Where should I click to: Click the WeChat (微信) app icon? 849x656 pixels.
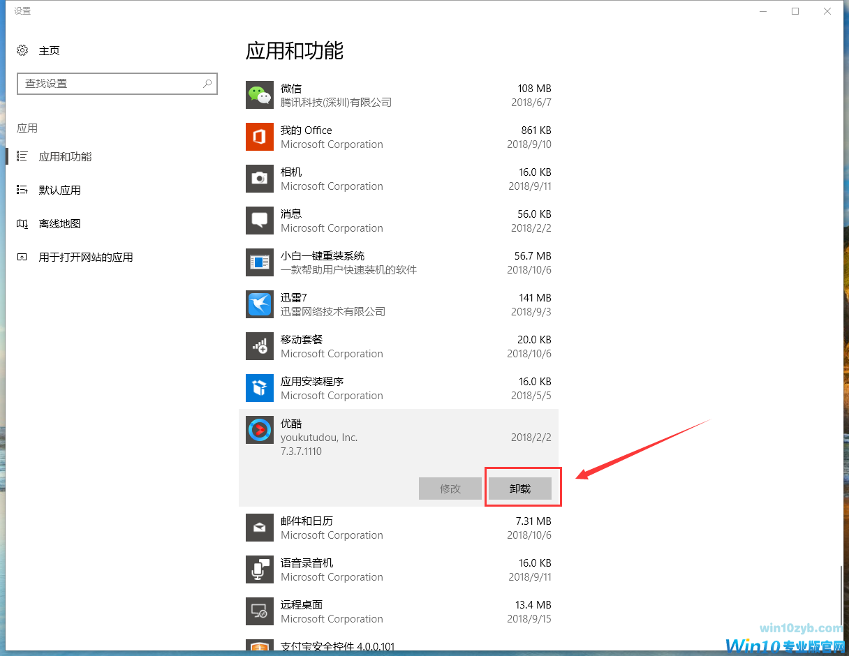click(260, 95)
